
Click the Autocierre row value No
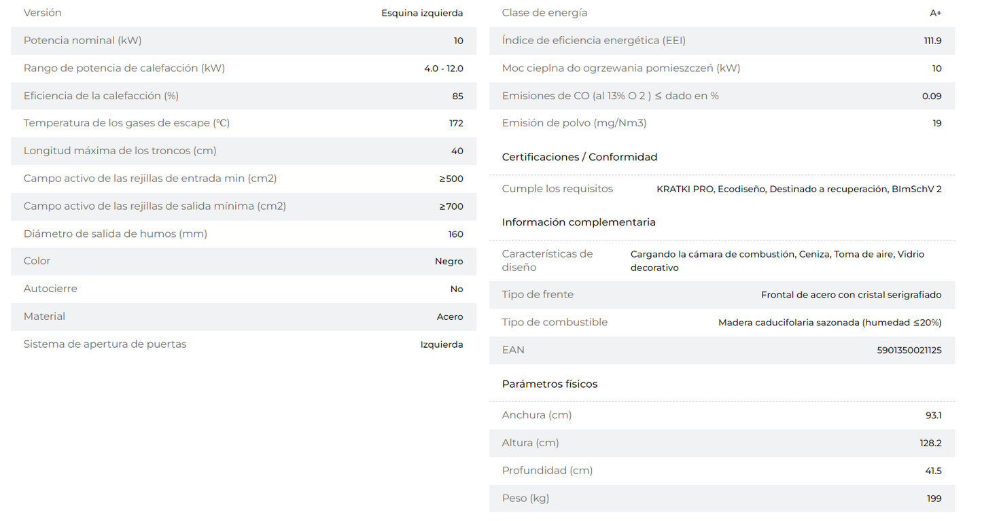pos(457,289)
